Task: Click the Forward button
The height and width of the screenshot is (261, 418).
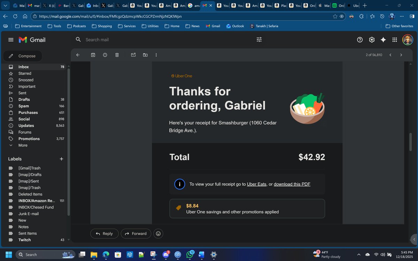Action: (136, 234)
